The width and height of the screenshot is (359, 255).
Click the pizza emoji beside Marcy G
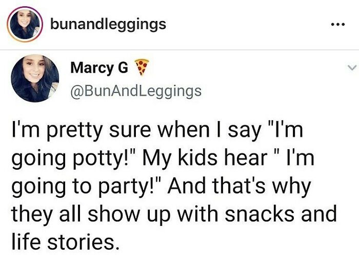point(142,67)
